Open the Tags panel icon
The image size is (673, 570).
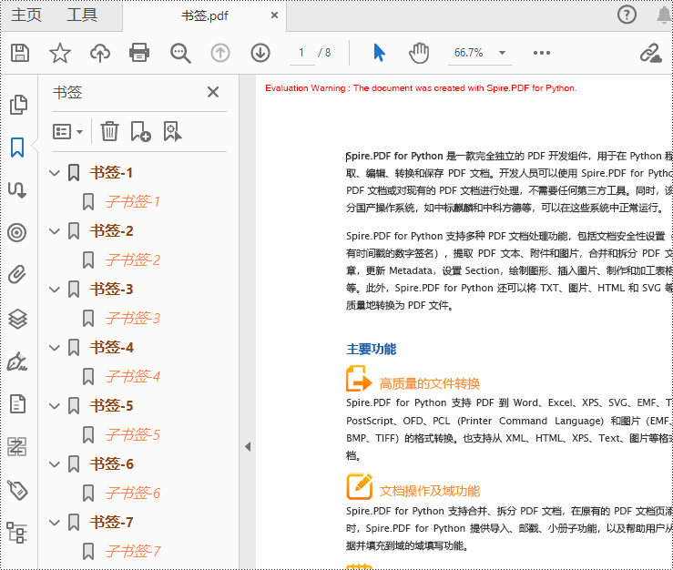pos(17,490)
